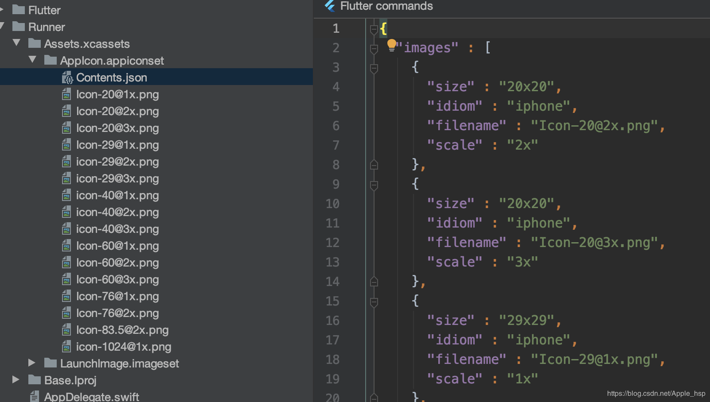Click the LaunchImage.imageset folder icon
Image resolution: width=710 pixels, height=402 pixels.
(x=51, y=363)
